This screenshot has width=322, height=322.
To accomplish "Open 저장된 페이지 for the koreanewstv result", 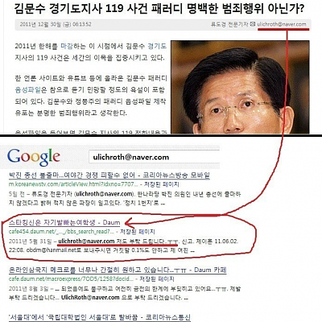I will [x=162, y=184].
